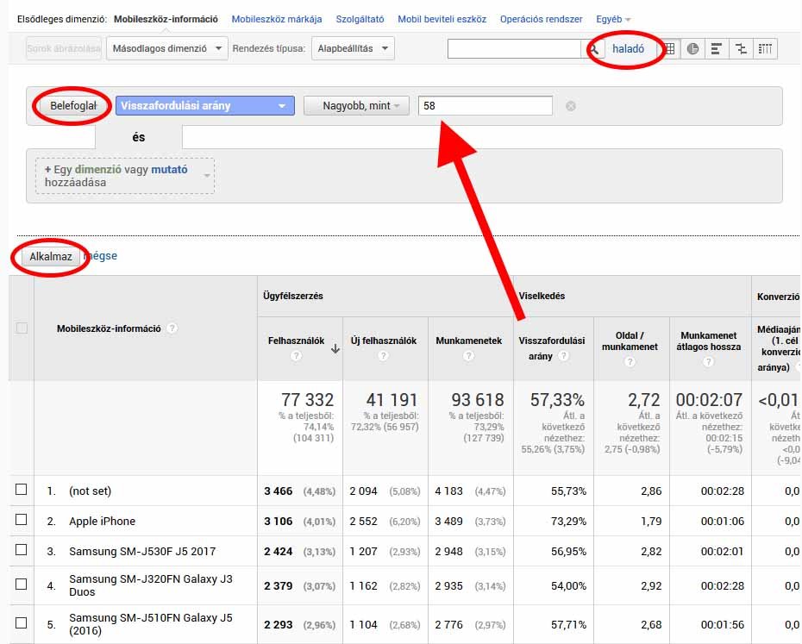Check the (not set) row checkbox
Viewport: 802px width, 644px height.
click(22, 491)
